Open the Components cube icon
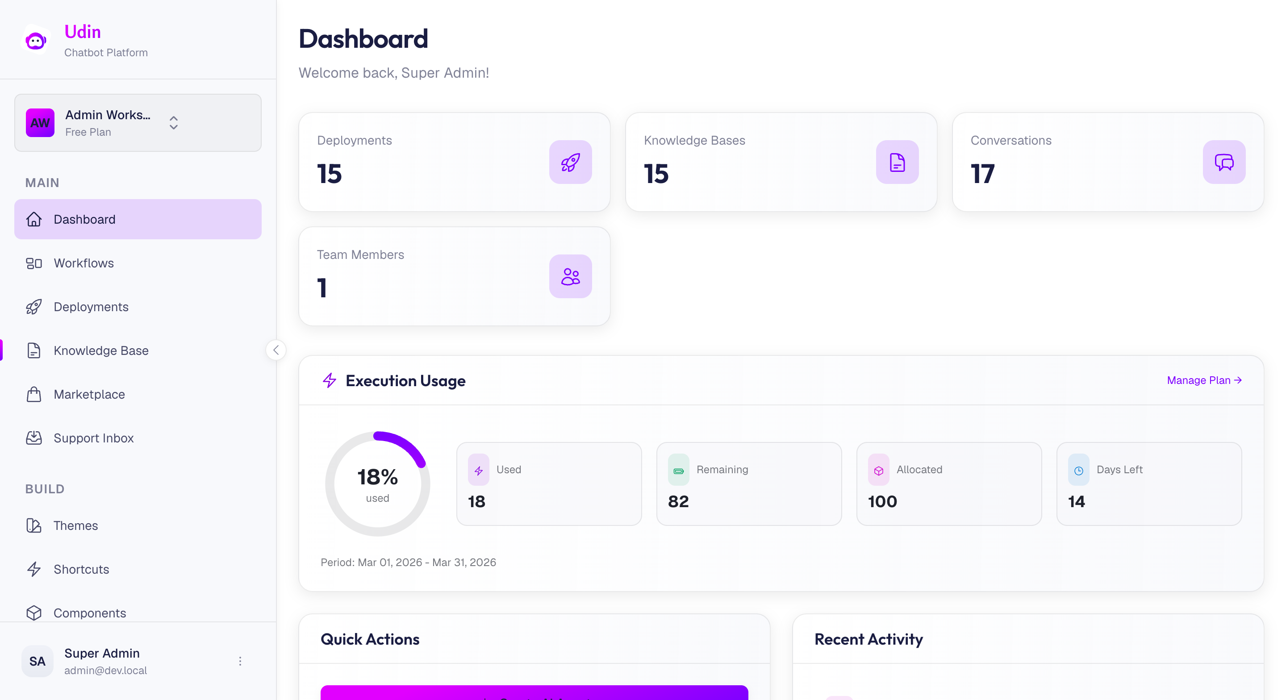 [34, 613]
